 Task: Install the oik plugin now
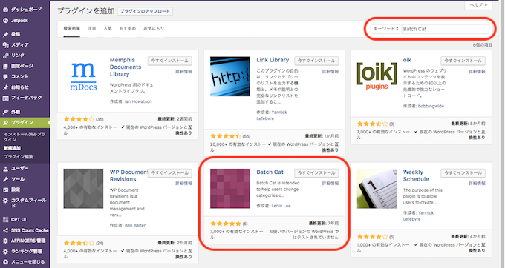click(463, 61)
